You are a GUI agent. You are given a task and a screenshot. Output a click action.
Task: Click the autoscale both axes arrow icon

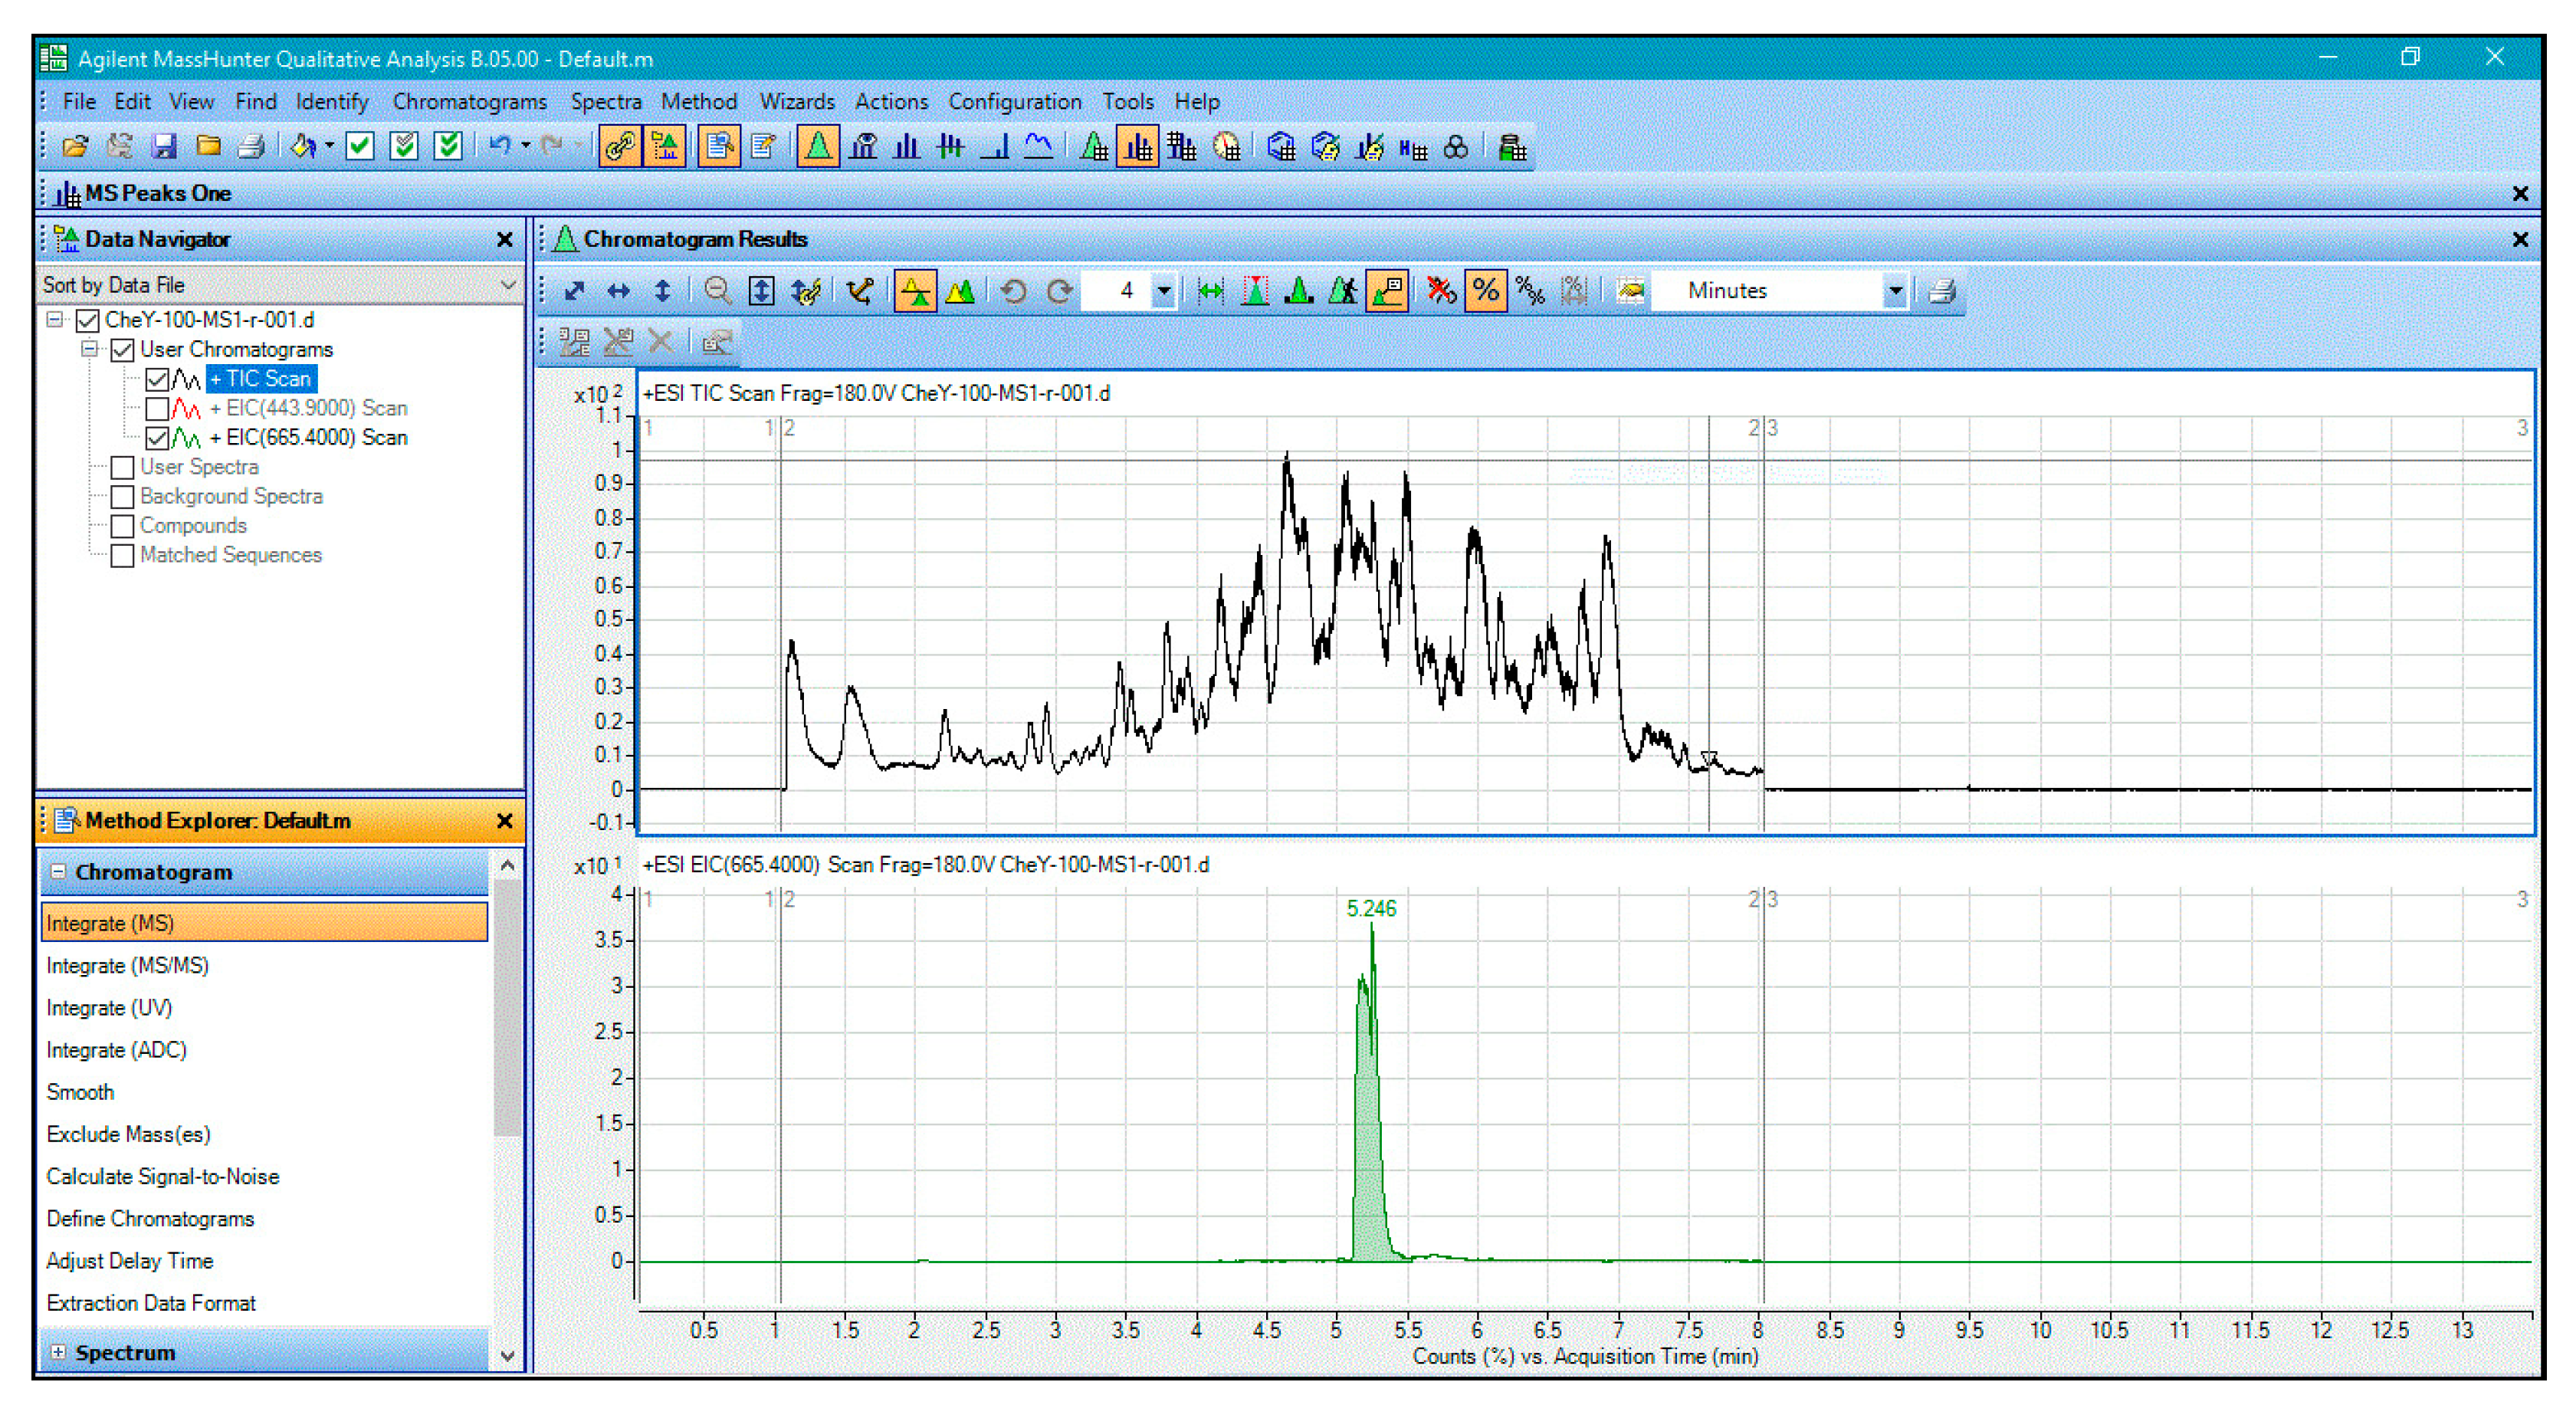[x=574, y=291]
